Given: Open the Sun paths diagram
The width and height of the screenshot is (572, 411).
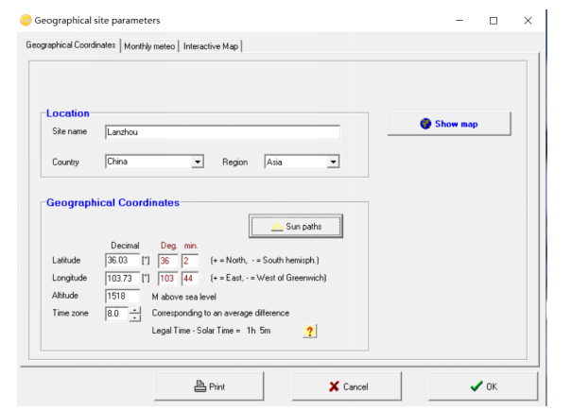Looking at the screenshot, I should 296,226.
